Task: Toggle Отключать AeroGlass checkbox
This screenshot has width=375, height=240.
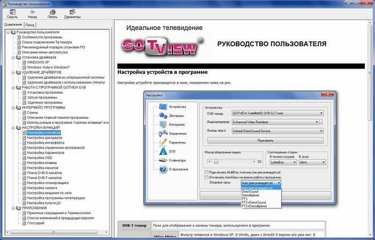Action: point(206,177)
